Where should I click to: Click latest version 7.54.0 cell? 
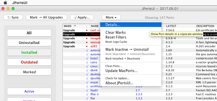coord(170,30)
